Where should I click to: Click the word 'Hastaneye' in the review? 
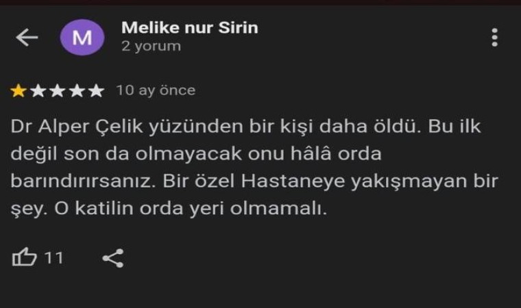tap(293, 182)
